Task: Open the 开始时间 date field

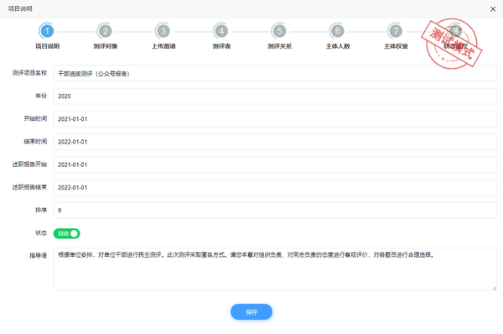Action: [x=275, y=119]
